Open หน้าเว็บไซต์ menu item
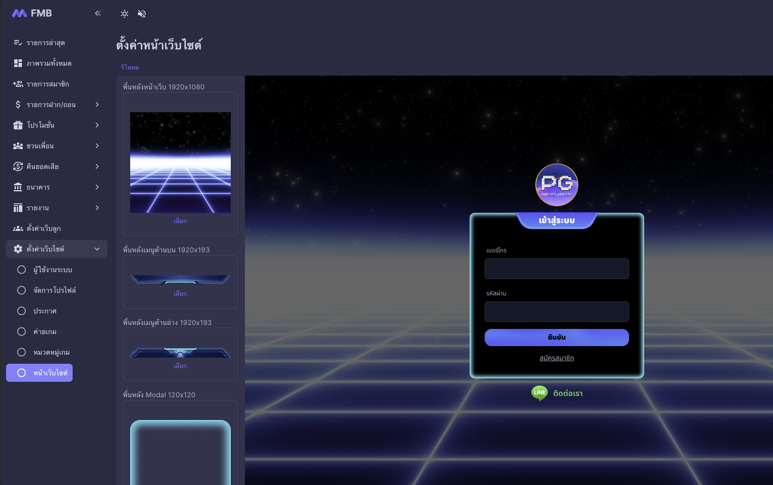 [40, 373]
